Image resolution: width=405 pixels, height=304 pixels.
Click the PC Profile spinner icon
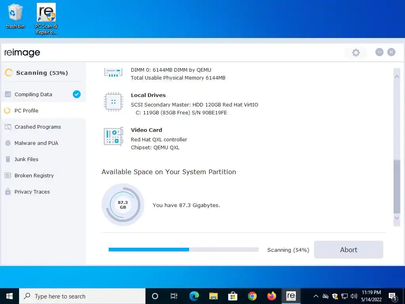7,111
